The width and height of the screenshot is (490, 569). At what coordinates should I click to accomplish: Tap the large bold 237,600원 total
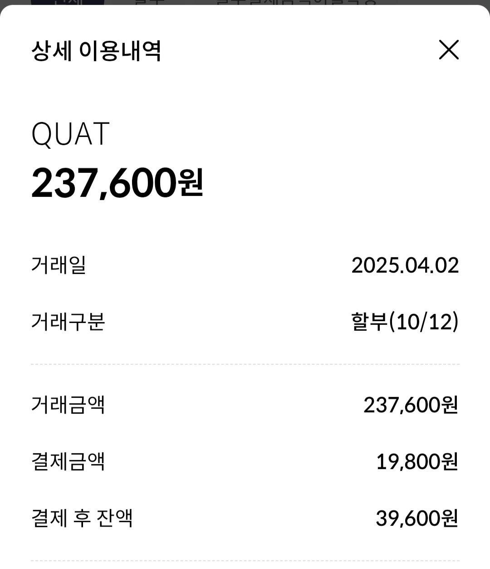pos(104,182)
